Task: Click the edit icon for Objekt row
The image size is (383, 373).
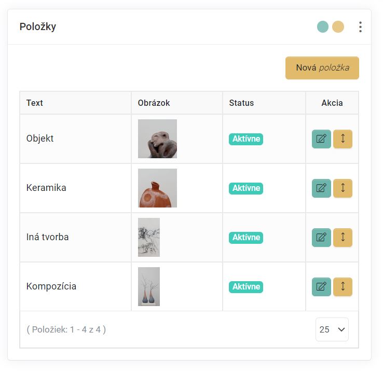Action: (321, 139)
